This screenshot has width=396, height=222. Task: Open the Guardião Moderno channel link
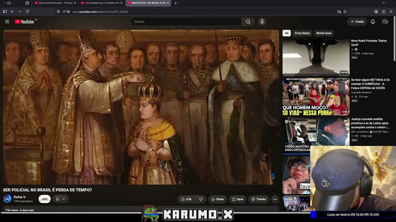361,92
